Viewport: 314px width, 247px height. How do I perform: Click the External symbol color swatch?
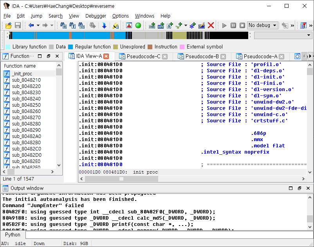[x=182, y=47]
